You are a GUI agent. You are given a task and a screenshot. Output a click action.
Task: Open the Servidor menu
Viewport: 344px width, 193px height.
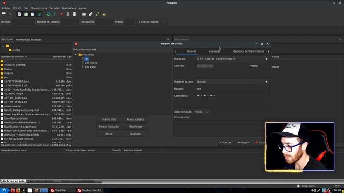[55, 8]
